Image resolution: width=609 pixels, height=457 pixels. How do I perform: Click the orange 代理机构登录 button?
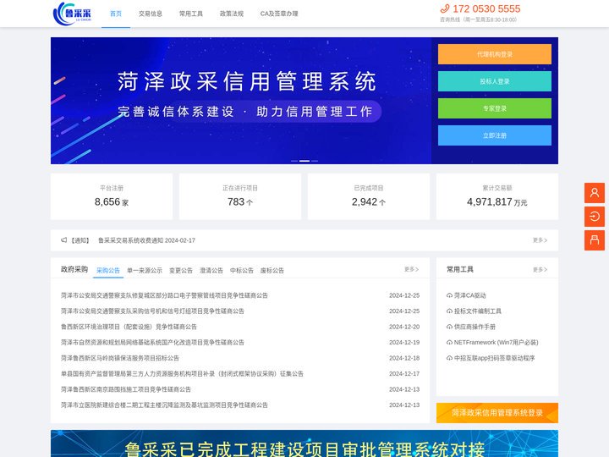495,54
